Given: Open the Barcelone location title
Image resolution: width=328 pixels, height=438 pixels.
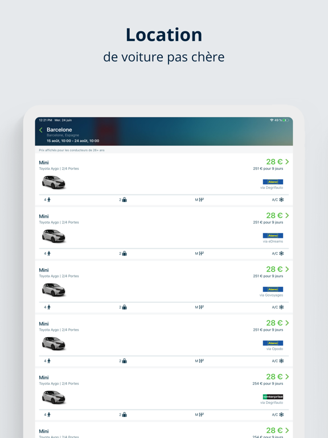Looking at the screenshot, I should click(59, 129).
